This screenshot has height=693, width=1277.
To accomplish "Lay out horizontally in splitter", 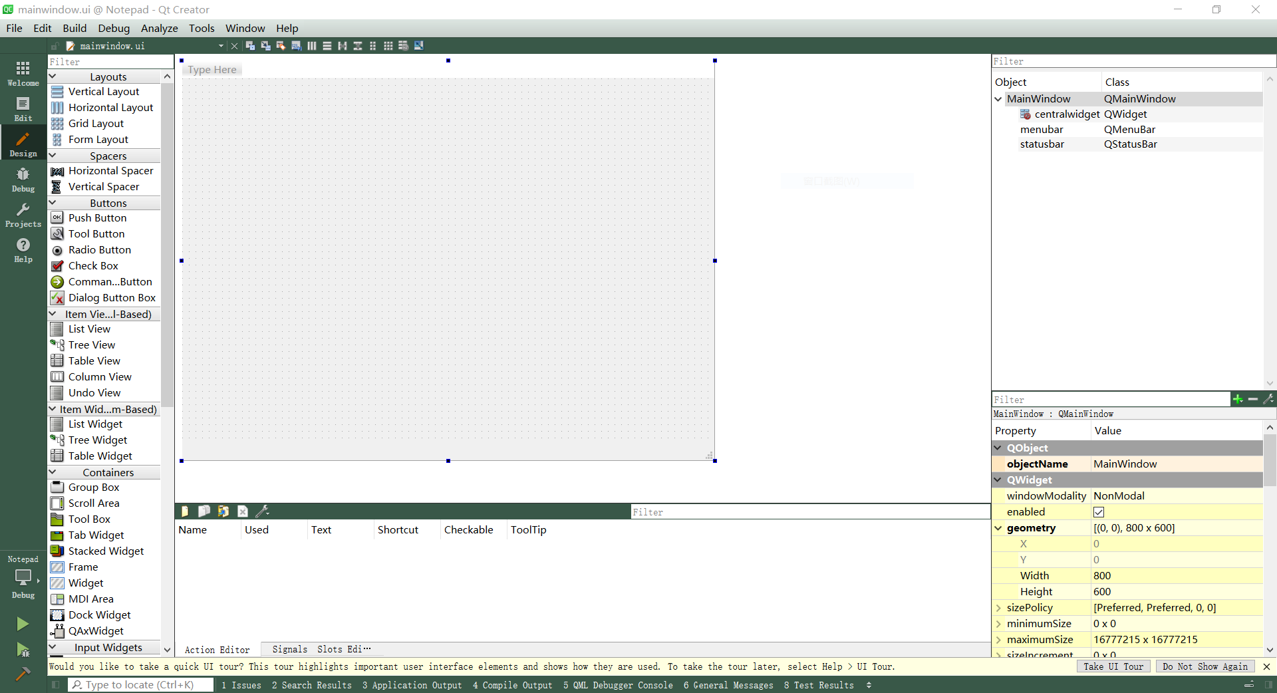I will [342, 46].
